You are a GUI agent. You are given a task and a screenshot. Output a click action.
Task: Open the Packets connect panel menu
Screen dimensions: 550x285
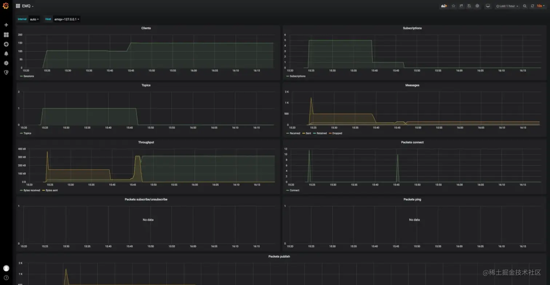412,142
